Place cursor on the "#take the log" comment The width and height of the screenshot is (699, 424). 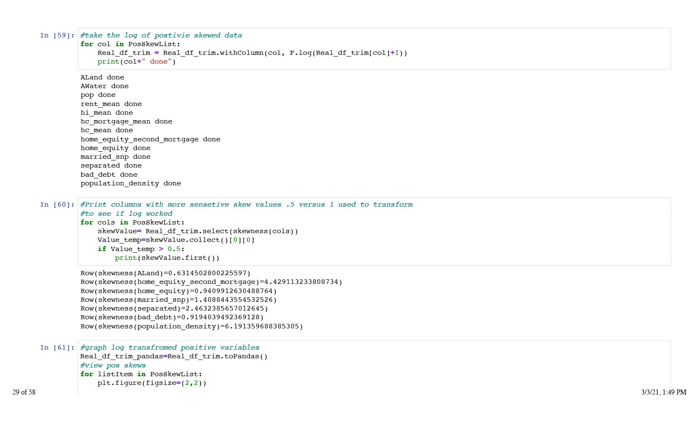click(161, 35)
